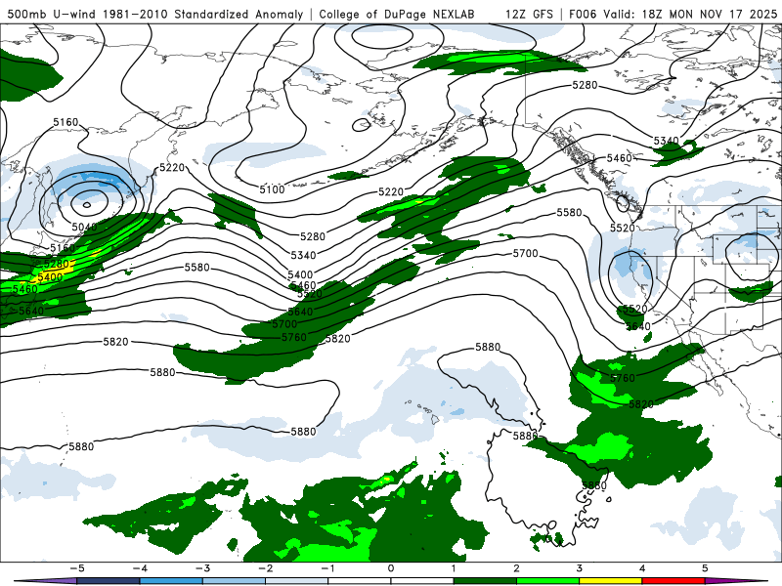The height and width of the screenshot is (586, 782).
Task: Click the '4' color bar tick label
Action: pyautogui.click(x=642, y=568)
